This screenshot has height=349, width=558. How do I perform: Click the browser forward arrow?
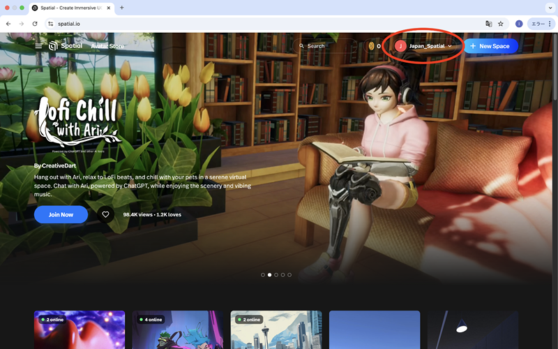pyautogui.click(x=22, y=24)
